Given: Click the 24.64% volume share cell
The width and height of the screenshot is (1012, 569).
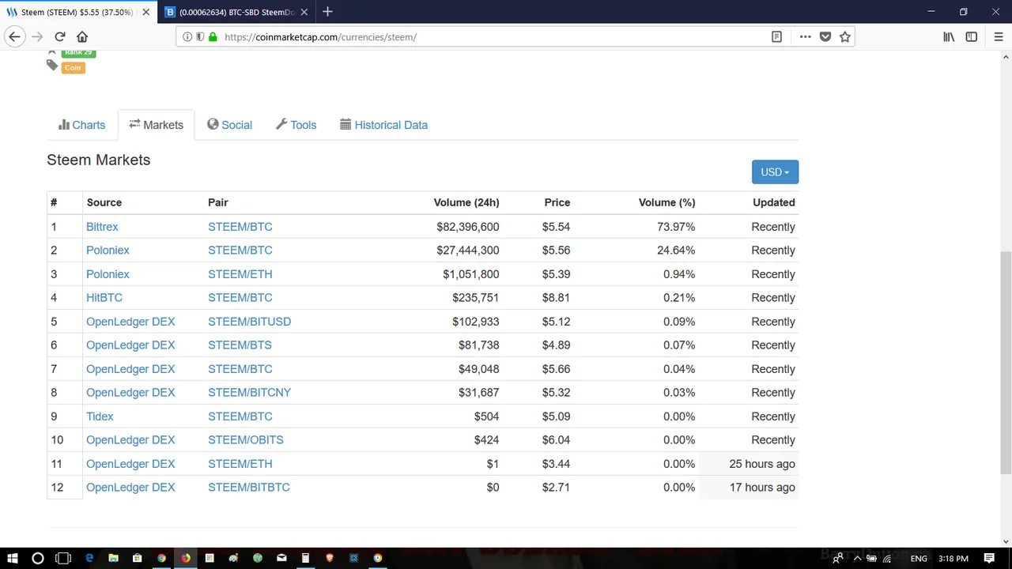Looking at the screenshot, I should (676, 251).
